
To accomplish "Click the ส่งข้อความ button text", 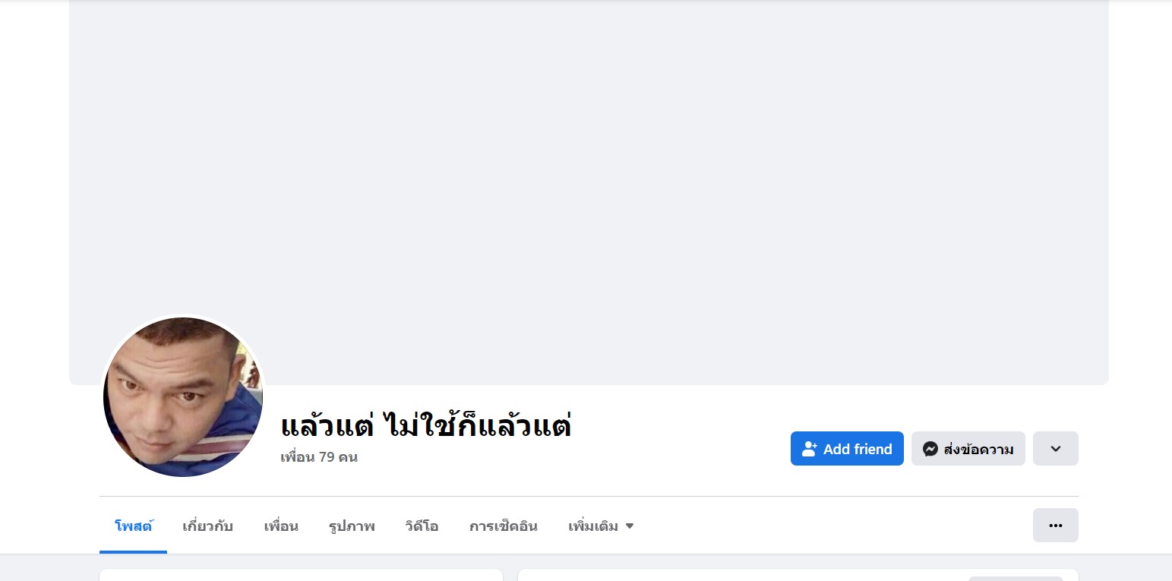I will tap(978, 449).
